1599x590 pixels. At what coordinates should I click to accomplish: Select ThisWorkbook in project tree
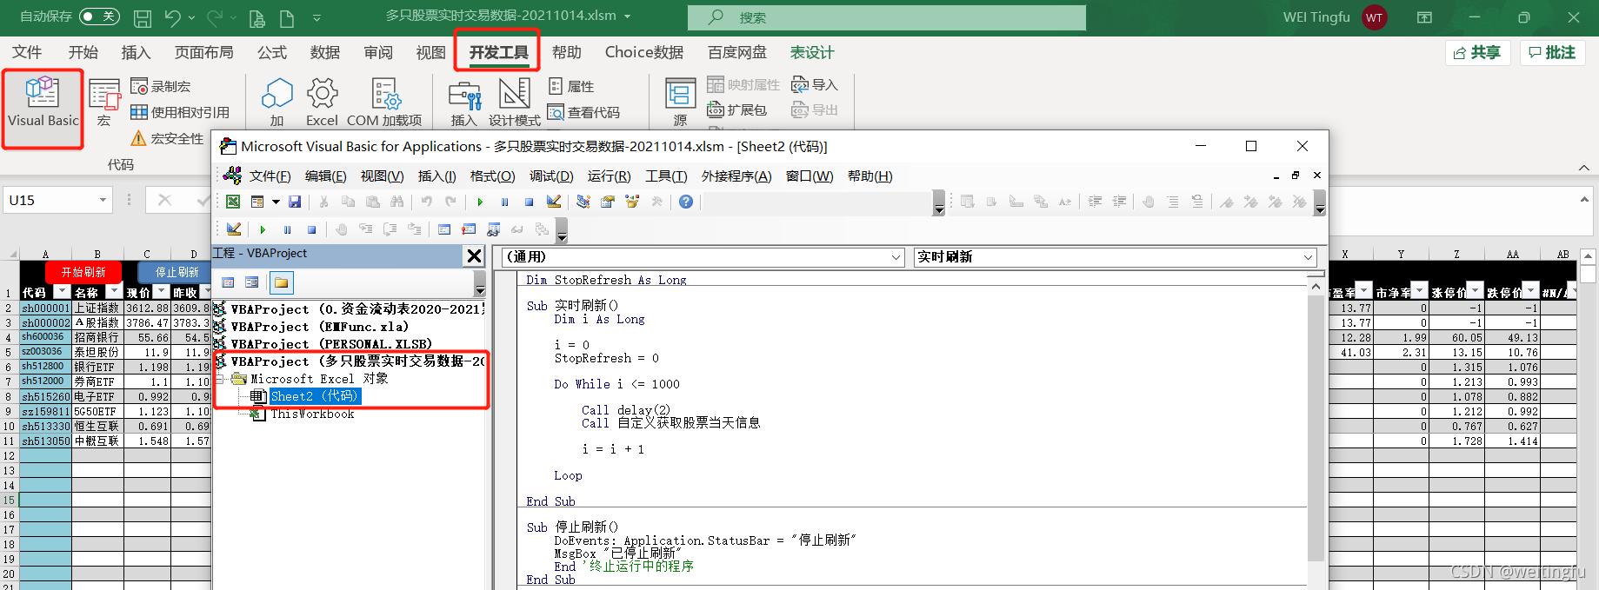tap(312, 414)
